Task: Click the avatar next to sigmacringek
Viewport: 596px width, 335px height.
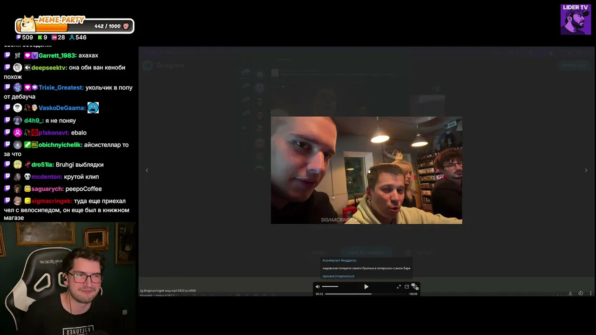Action: coord(18,201)
